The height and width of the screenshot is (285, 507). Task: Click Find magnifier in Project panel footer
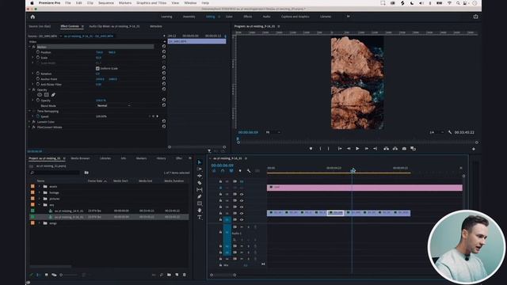[162, 275]
